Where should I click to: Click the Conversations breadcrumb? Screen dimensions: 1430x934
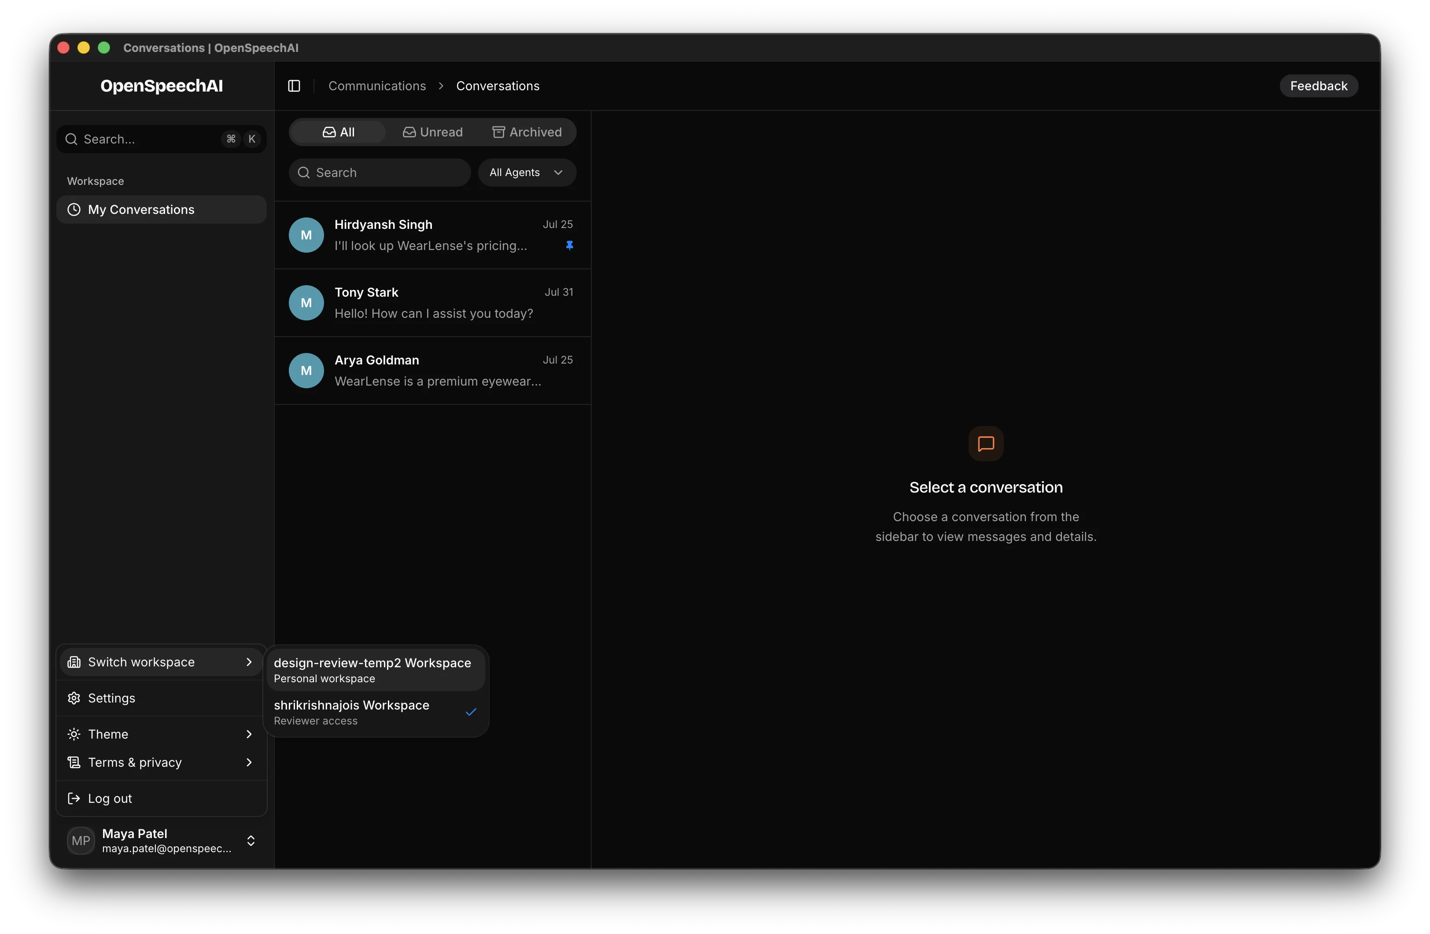(498, 86)
